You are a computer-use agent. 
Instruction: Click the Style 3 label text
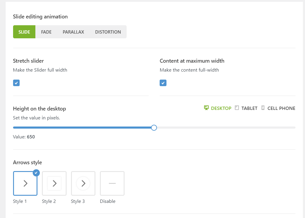78,201
